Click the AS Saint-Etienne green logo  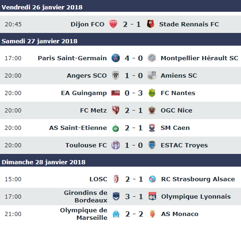tap(116, 128)
